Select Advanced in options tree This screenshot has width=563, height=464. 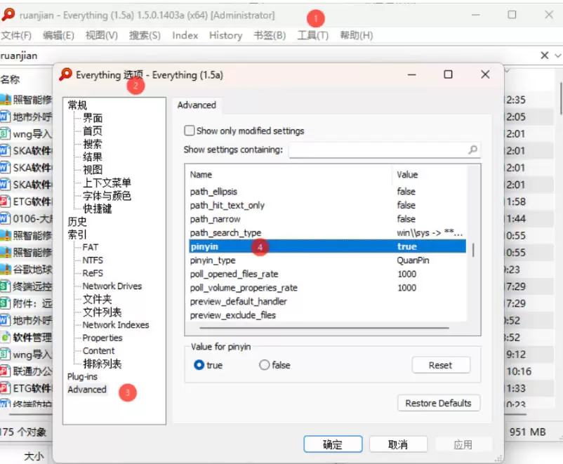[x=87, y=390]
